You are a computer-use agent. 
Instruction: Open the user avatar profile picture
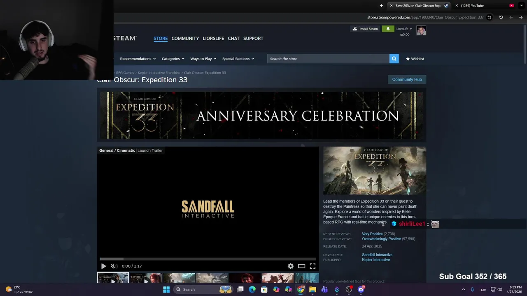click(x=421, y=30)
